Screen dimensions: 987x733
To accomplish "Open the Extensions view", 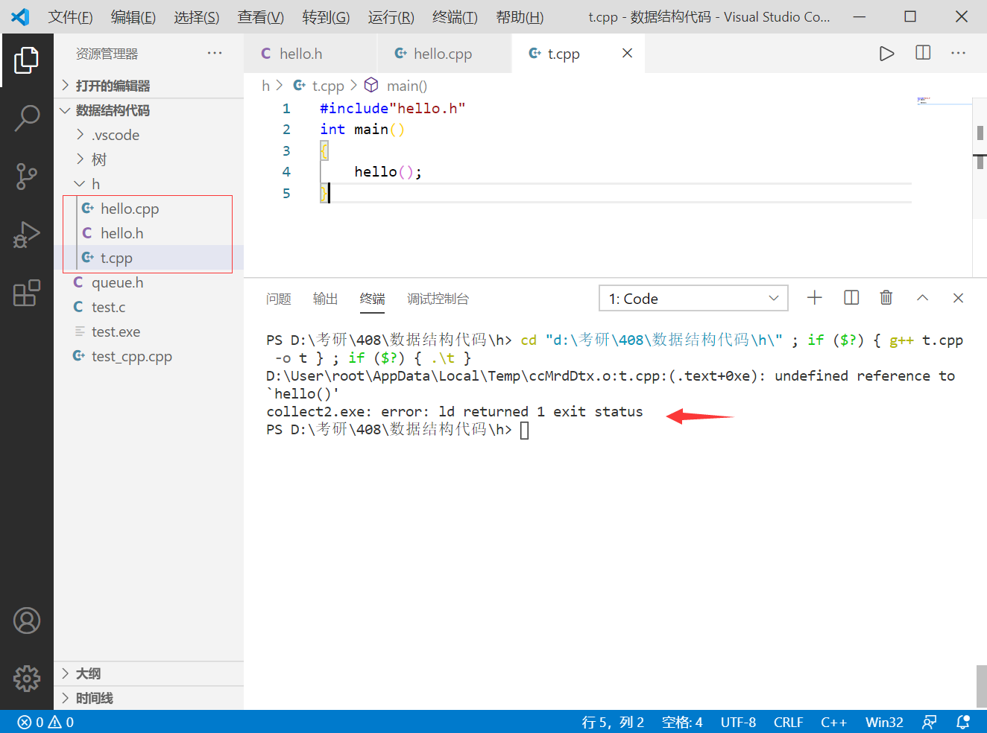I will 27,293.
